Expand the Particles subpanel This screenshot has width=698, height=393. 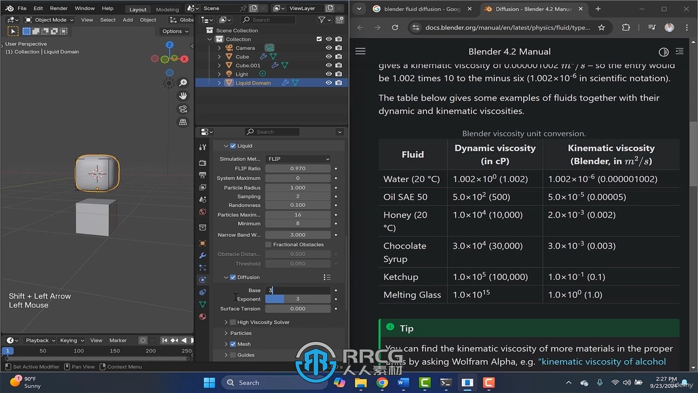(x=226, y=333)
